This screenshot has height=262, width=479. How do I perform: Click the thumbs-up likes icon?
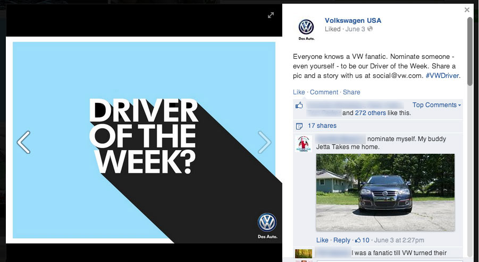[299, 106]
